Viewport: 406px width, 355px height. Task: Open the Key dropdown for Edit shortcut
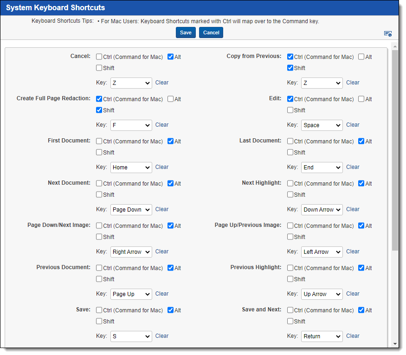[x=322, y=125]
